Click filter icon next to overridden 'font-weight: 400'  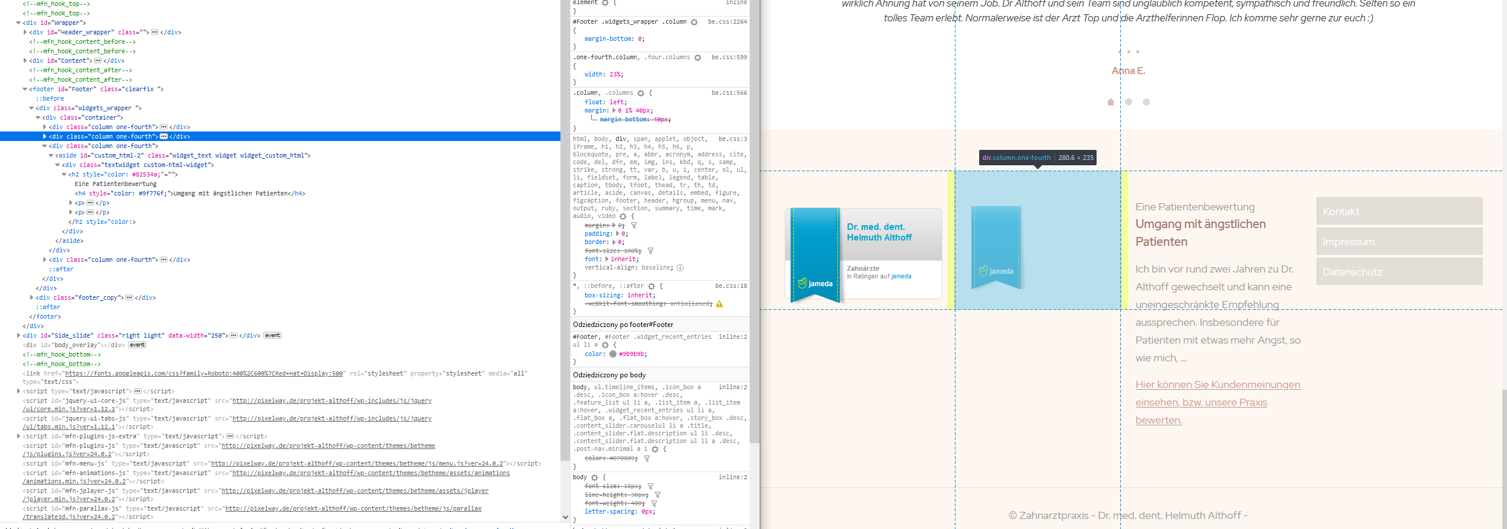pyautogui.click(x=654, y=504)
